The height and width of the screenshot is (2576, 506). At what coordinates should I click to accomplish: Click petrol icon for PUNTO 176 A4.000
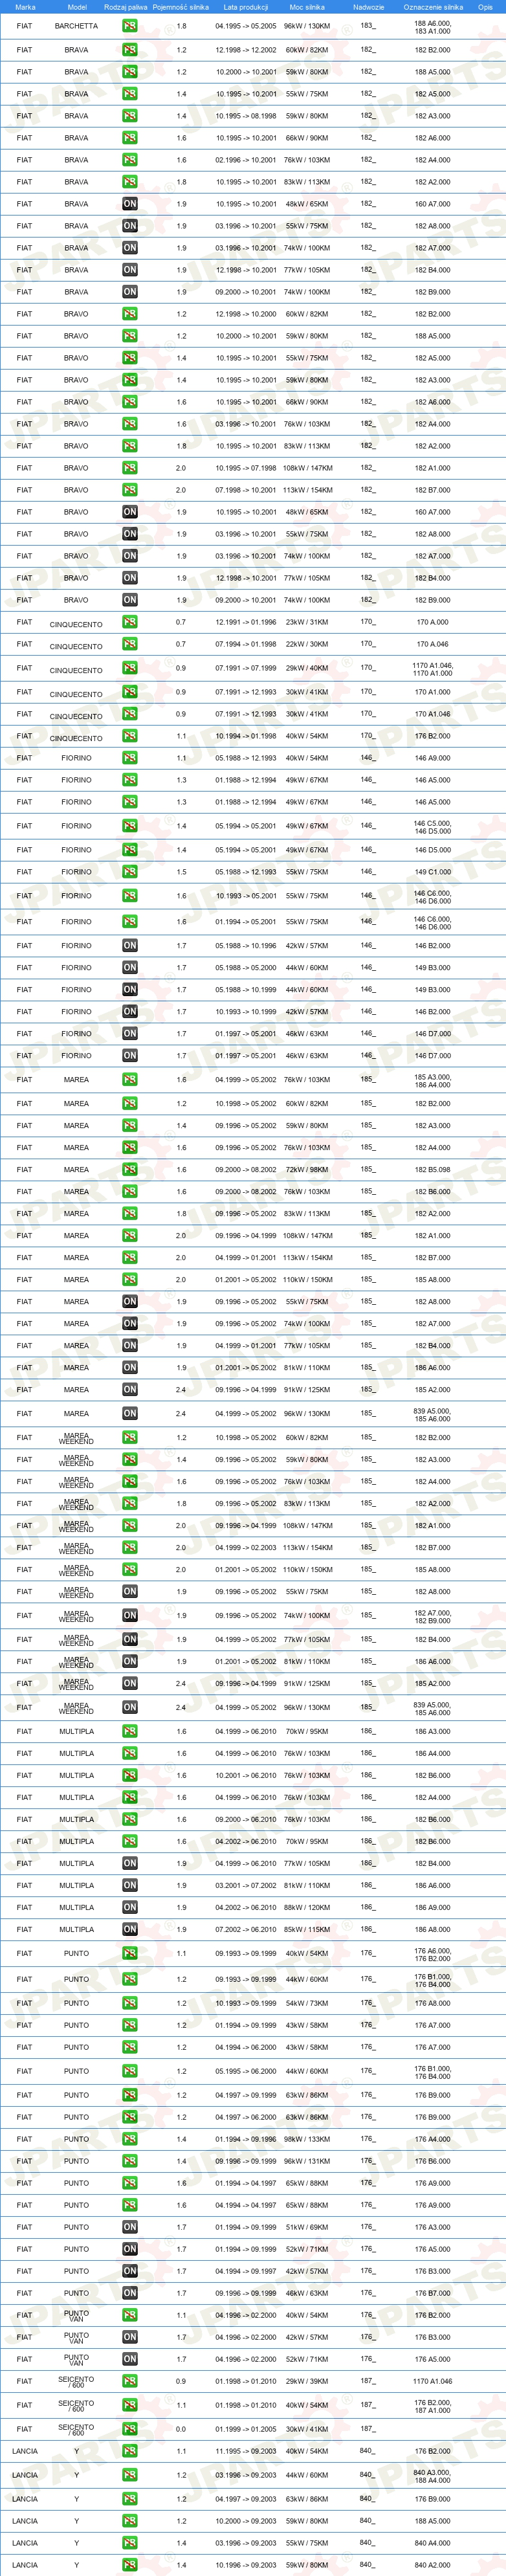click(x=130, y=2139)
